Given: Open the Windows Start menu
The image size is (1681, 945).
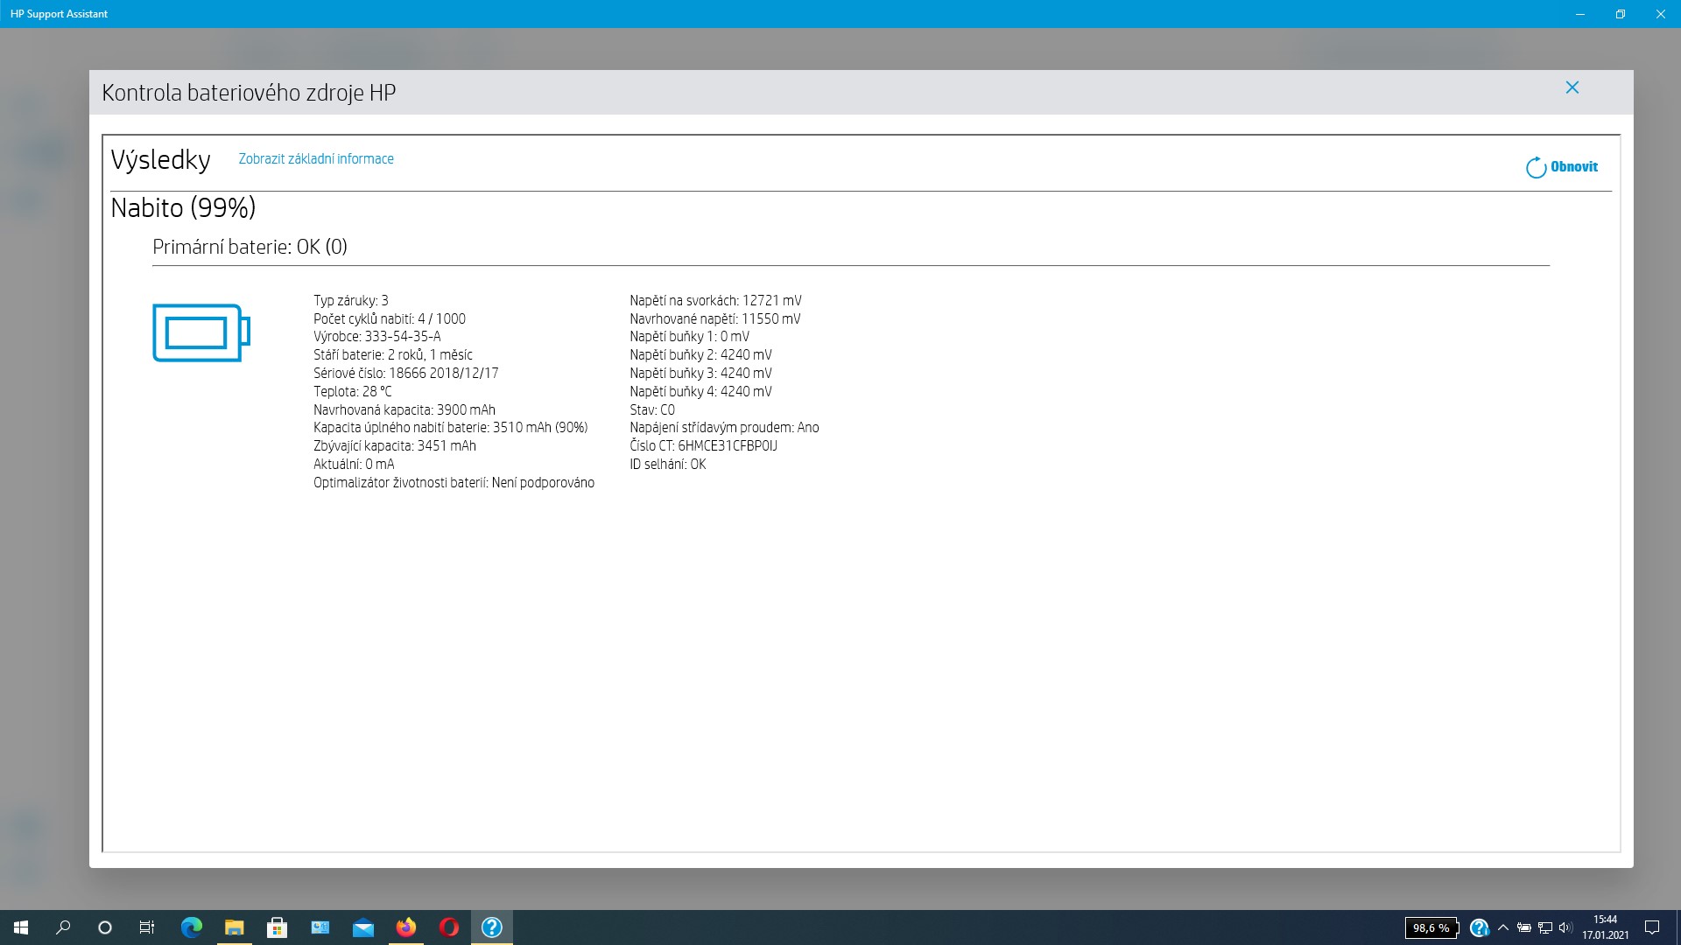Looking at the screenshot, I should click(x=21, y=927).
